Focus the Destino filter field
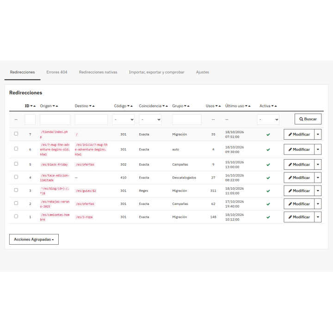This screenshot has height=333, width=333. [x=91, y=119]
